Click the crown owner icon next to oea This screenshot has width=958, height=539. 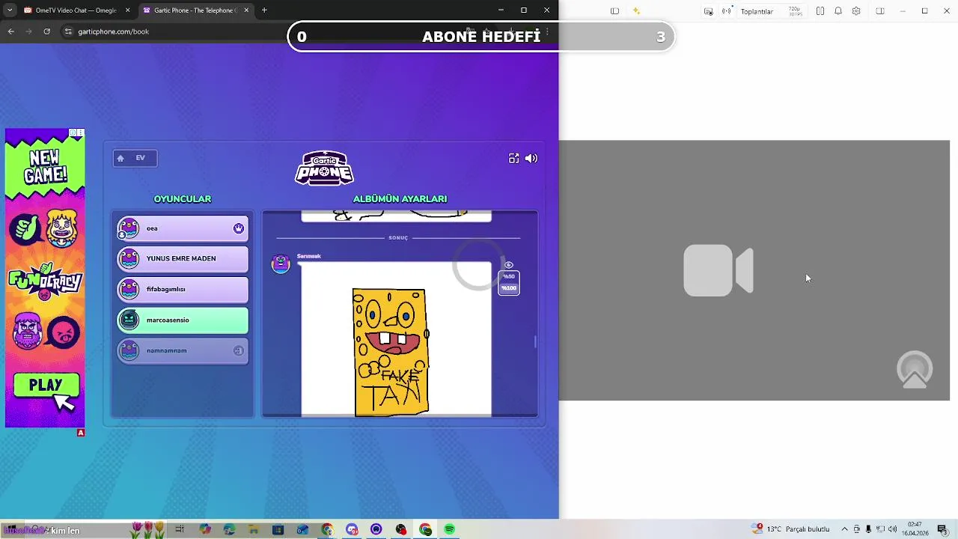point(239,228)
